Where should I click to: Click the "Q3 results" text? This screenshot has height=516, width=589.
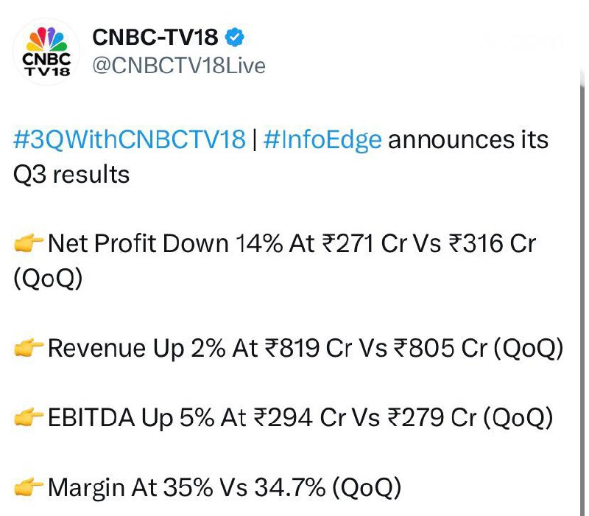pos(71,174)
